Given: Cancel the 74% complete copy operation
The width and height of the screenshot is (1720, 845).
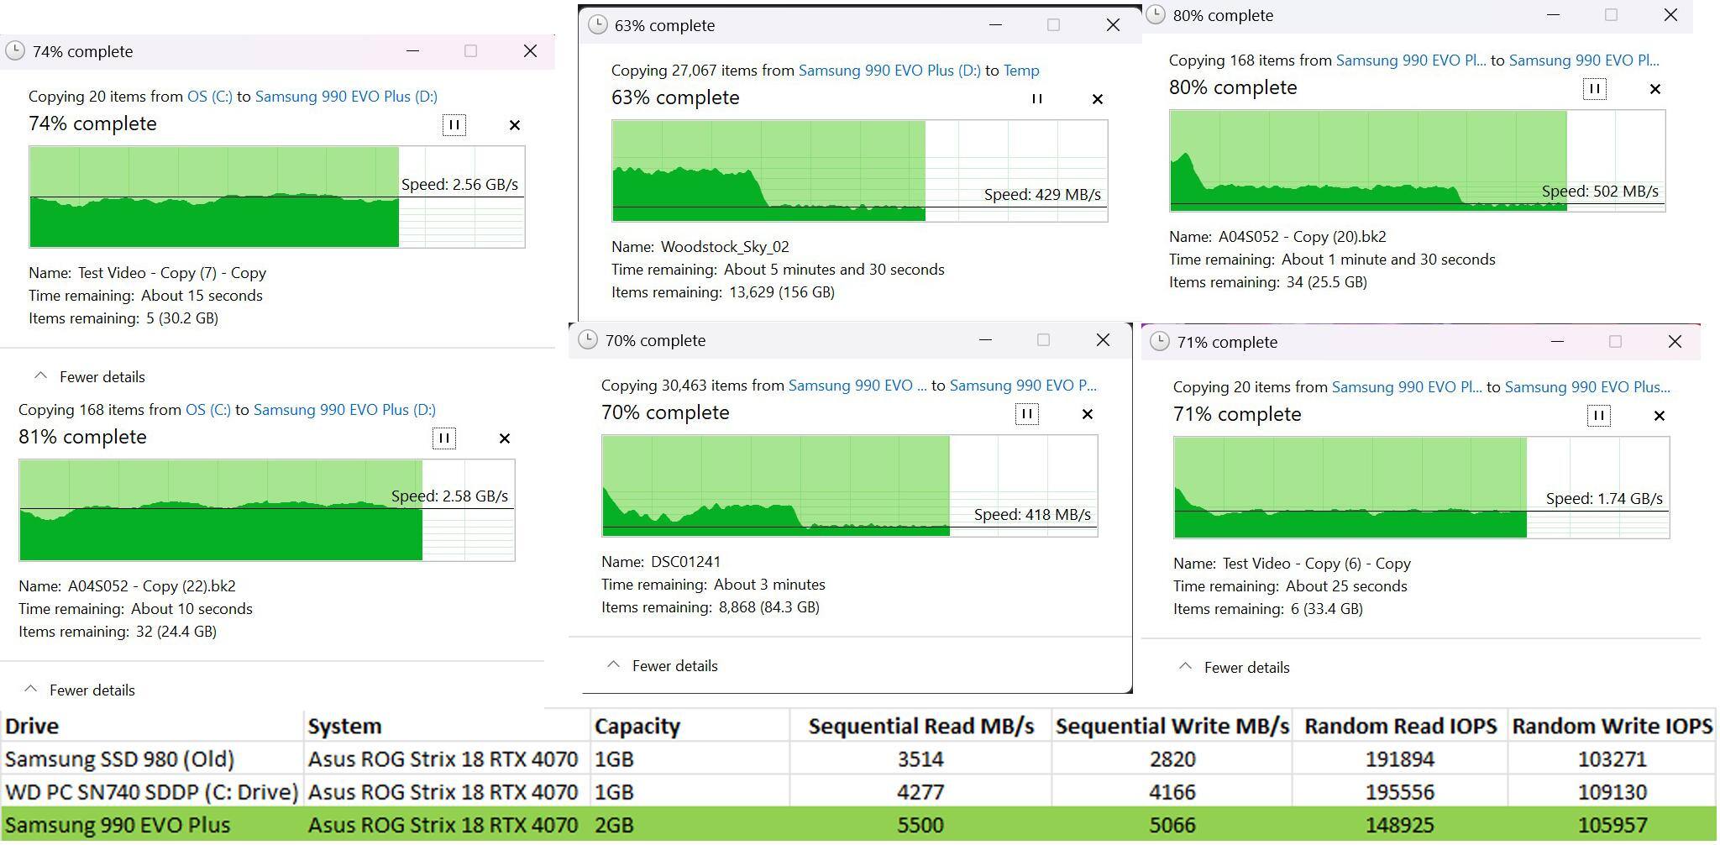Looking at the screenshot, I should tap(515, 125).
